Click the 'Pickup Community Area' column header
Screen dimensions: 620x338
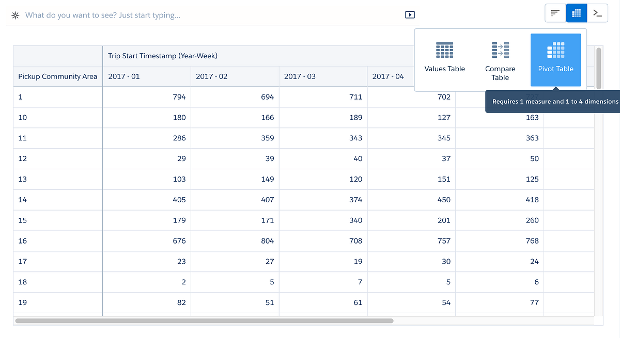tap(57, 76)
